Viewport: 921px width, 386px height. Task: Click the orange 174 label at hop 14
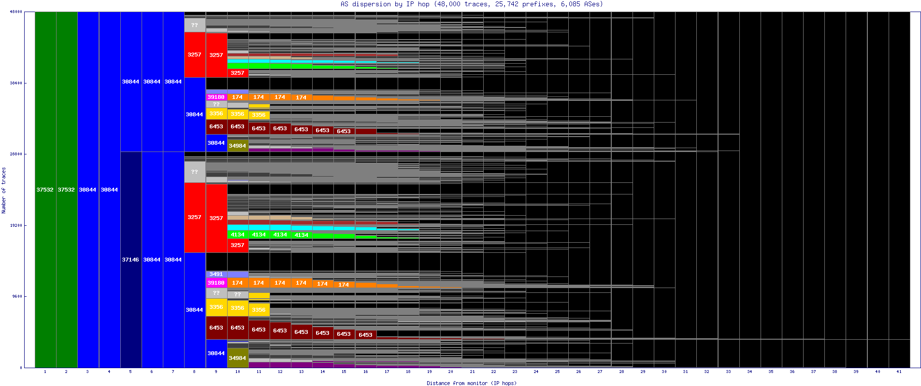pos(323,284)
